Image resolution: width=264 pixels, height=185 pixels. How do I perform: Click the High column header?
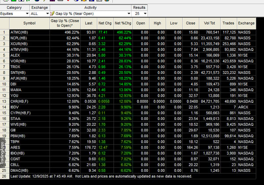(157, 23)
